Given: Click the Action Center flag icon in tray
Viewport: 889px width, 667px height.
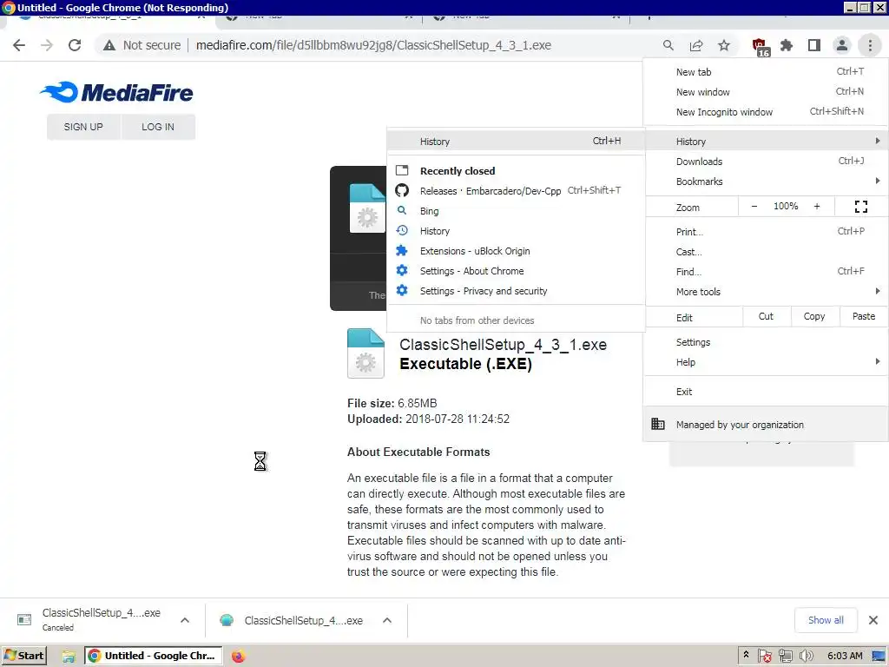Looking at the screenshot, I should point(764,657).
